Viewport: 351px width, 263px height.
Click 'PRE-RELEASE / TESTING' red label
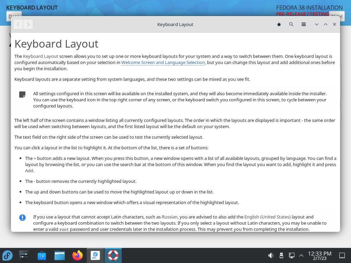point(302,14)
